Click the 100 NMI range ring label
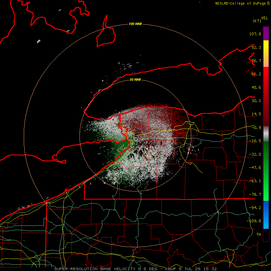Viewport: 271px width, 271px height. coord(135,24)
